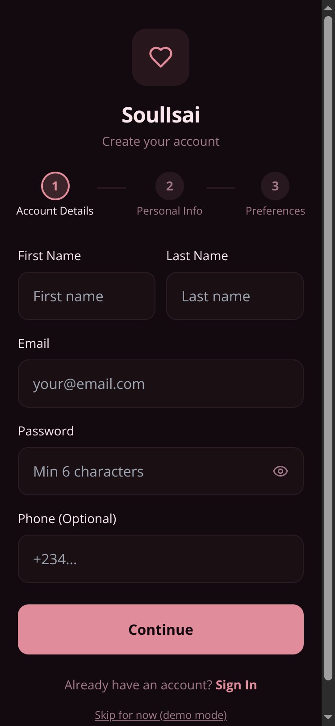Screen dimensions: 335x726
Task: Select step 1 circle indicator
Action: click(55, 186)
